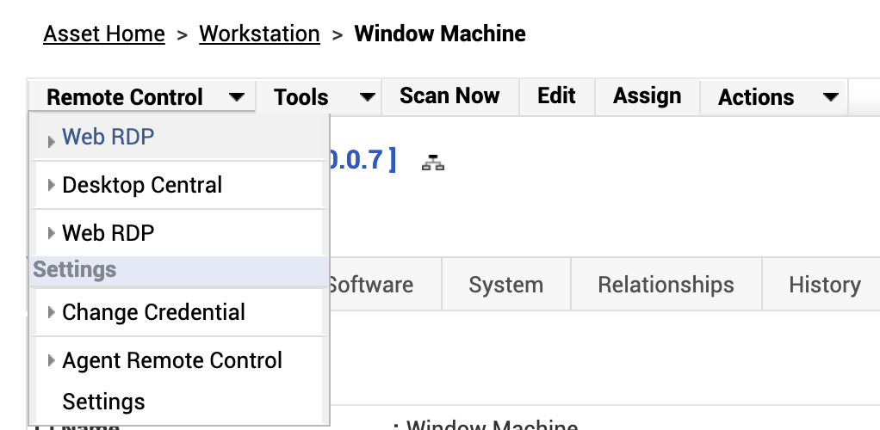Pick the Web RDP entry below Desktop Central

[x=108, y=233]
